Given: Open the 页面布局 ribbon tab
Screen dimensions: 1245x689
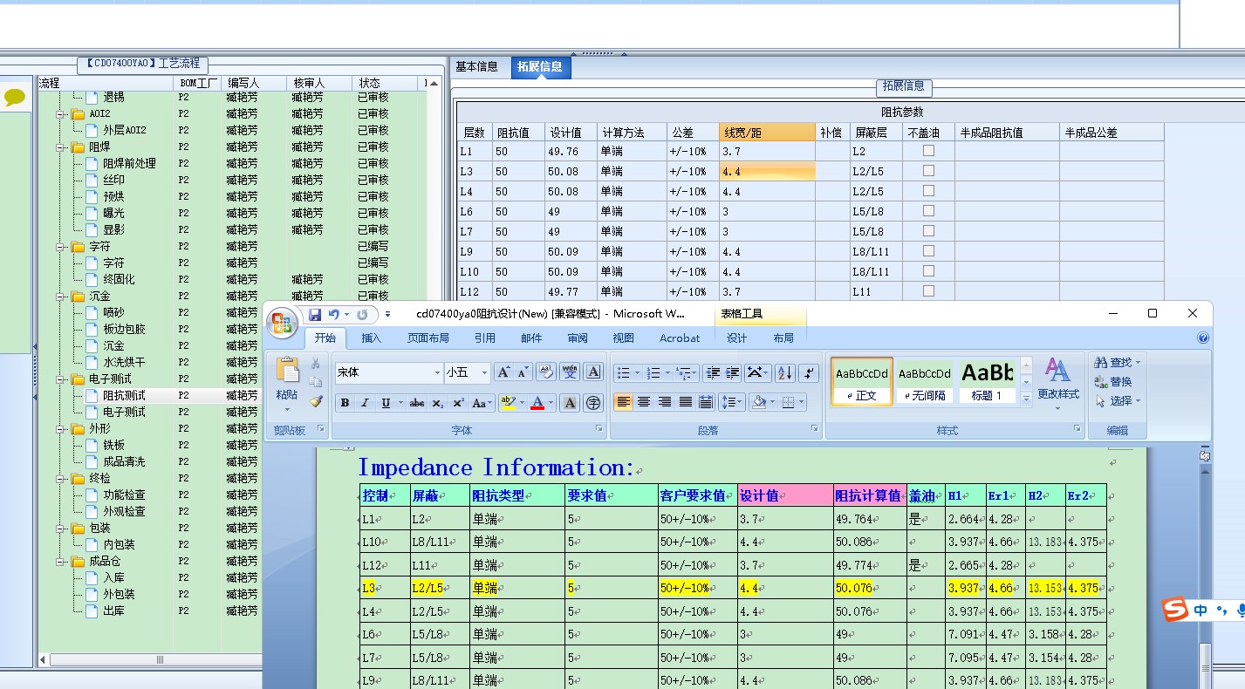Looking at the screenshot, I should 428,338.
